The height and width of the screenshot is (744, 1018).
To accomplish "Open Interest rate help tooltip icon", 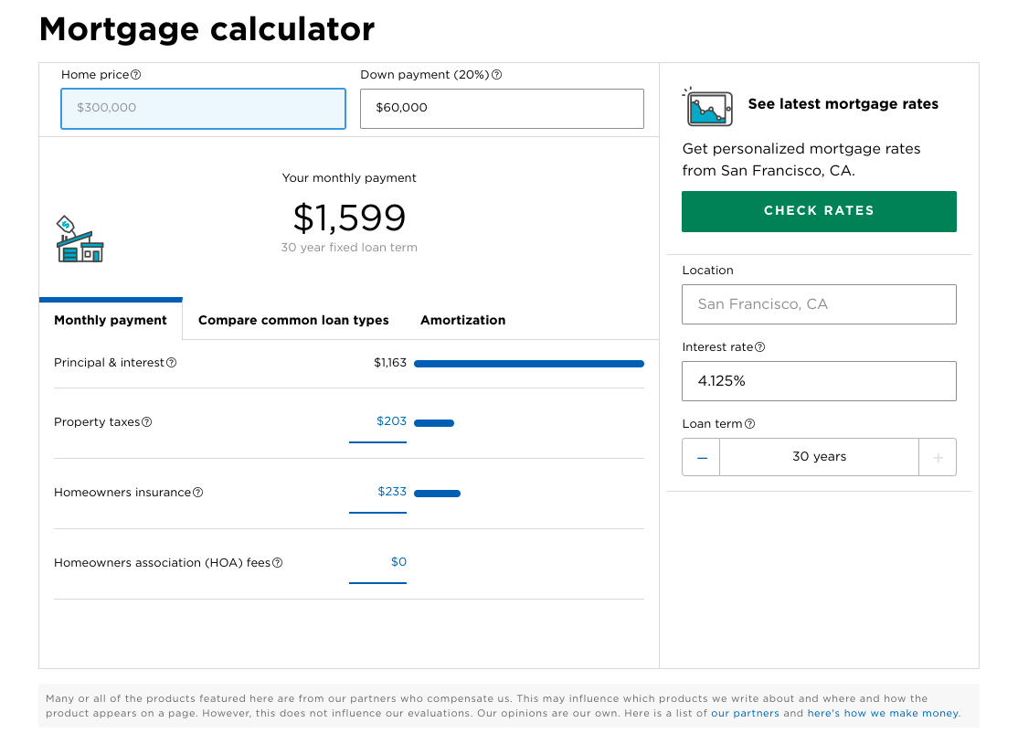I will (x=760, y=347).
